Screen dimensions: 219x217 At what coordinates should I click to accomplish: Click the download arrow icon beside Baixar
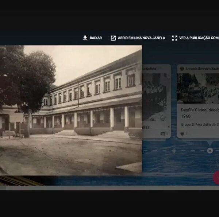click(x=85, y=38)
